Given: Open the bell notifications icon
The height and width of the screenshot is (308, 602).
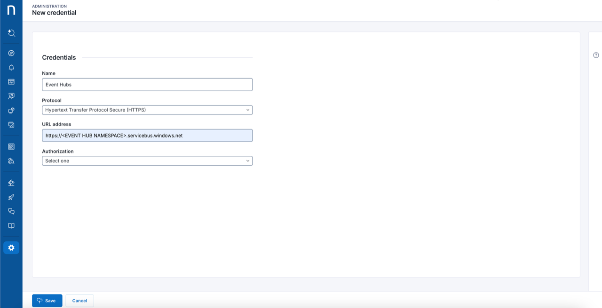Looking at the screenshot, I should pyautogui.click(x=11, y=68).
